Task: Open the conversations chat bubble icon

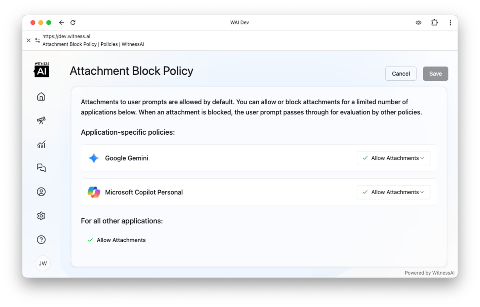Action: point(41,168)
